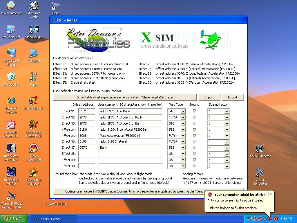This screenshot has width=297, height=223.
Task: Click Effect 33 Attitude Ind. Bank comment field
Action: (130, 123)
